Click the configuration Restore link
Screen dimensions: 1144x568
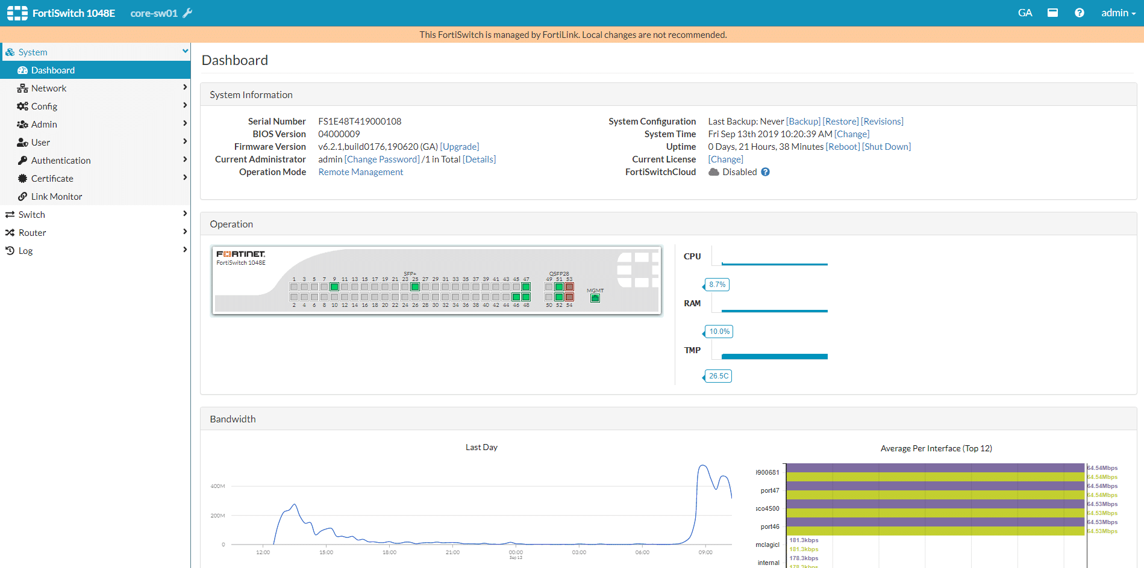(x=841, y=122)
